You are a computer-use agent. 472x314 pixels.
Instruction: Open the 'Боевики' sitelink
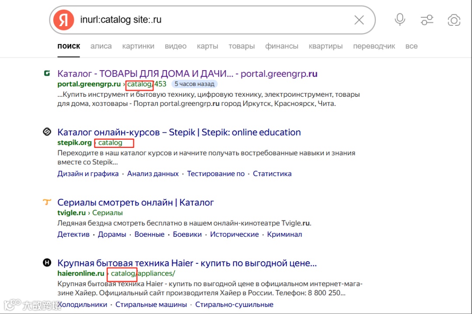(187, 234)
